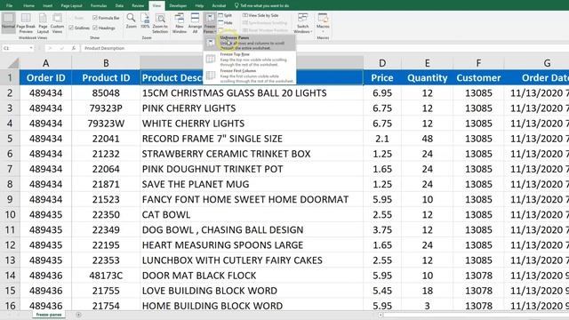
Task: Select the Freeze panes sheet tab
Action: coord(49,315)
